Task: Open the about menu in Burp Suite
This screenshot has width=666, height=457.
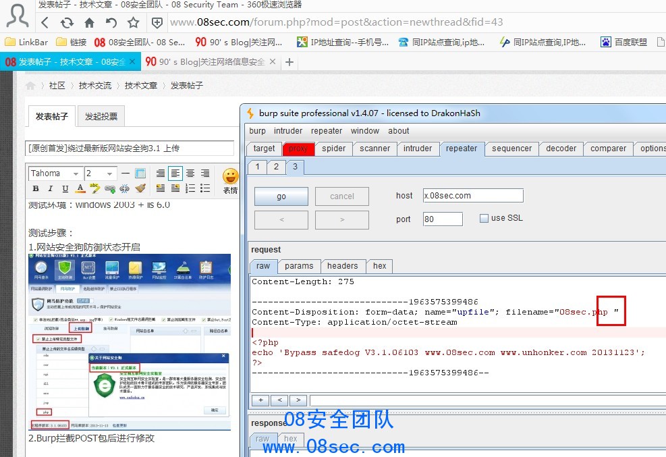Action: point(398,131)
